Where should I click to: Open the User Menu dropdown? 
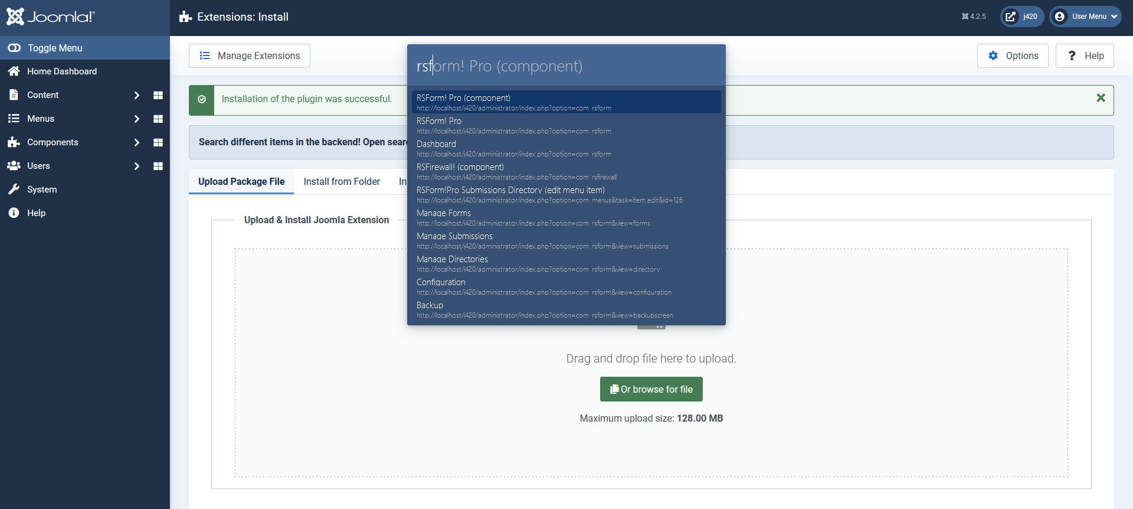(1085, 17)
